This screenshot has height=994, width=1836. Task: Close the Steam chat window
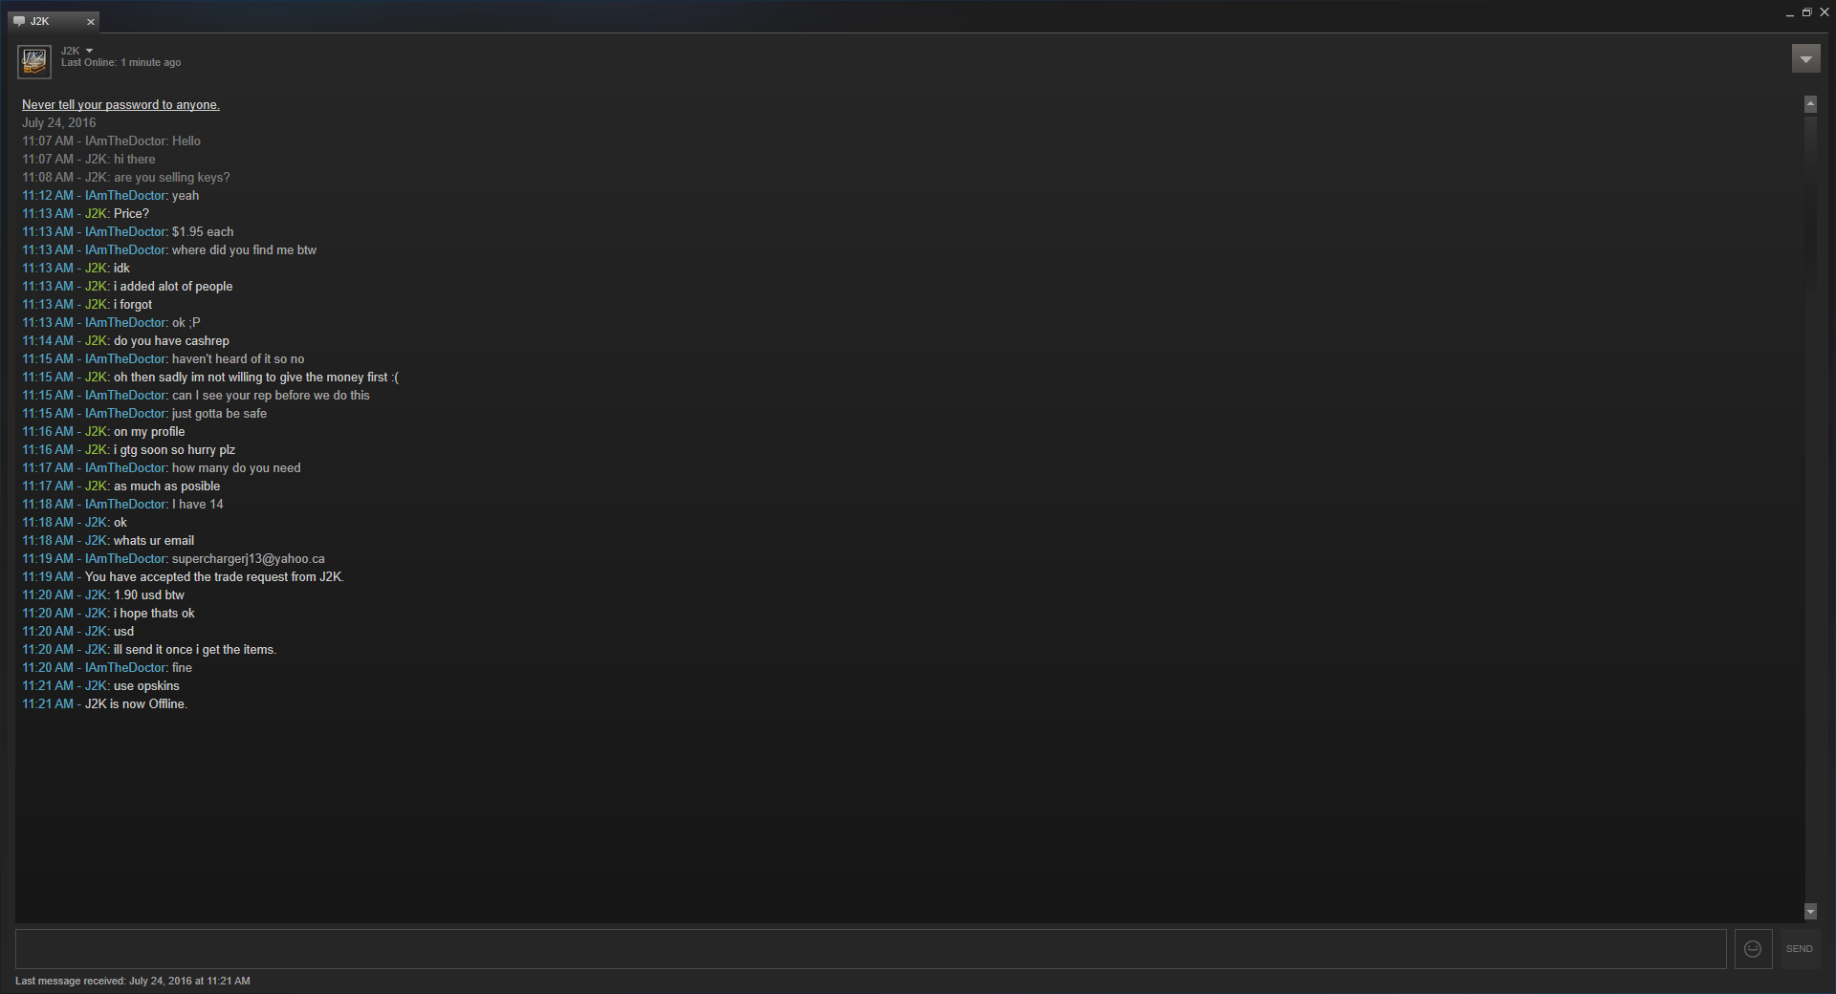pos(1824,12)
